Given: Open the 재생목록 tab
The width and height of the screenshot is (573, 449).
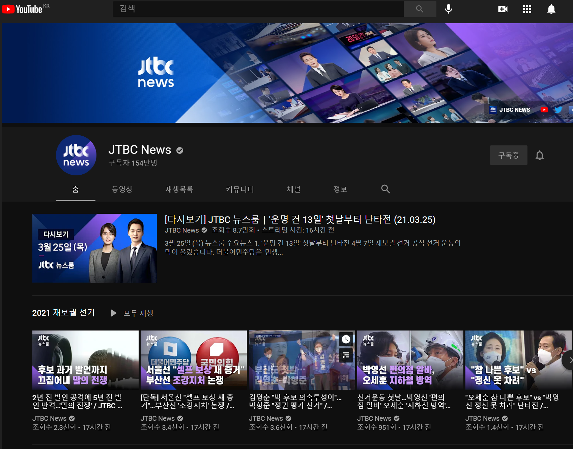Looking at the screenshot, I should click(179, 189).
